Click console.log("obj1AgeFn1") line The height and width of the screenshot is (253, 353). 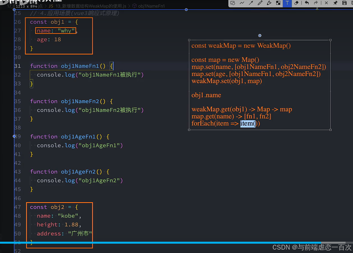tap(80, 145)
